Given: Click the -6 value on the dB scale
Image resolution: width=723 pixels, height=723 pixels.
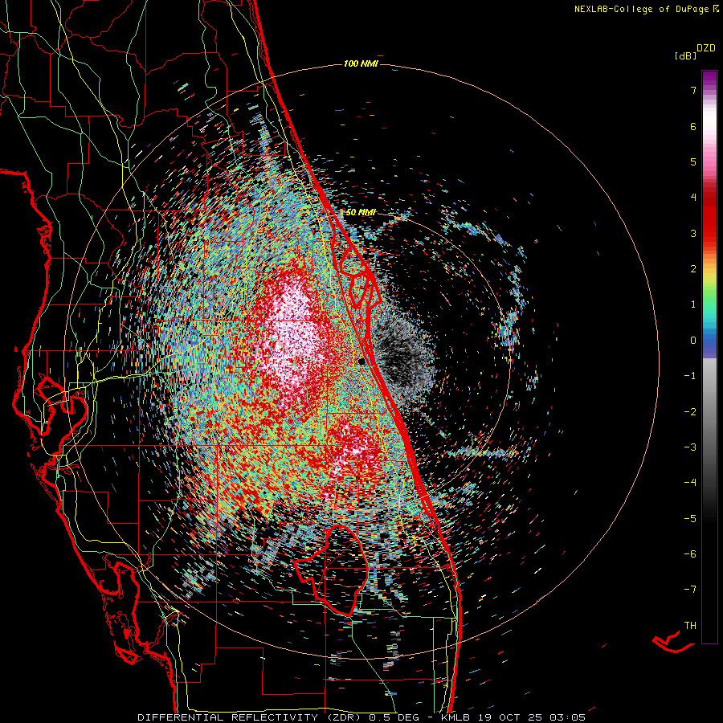Looking at the screenshot, I should [x=690, y=554].
